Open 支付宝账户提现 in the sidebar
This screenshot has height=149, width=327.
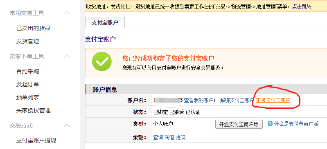click(36, 140)
